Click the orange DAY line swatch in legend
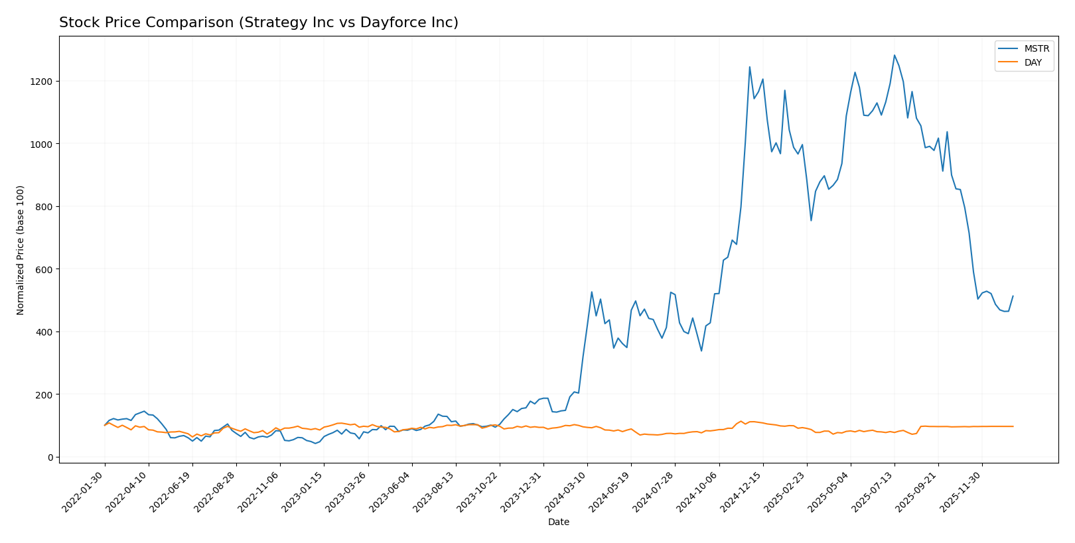1075x543 pixels. coord(1009,63)
